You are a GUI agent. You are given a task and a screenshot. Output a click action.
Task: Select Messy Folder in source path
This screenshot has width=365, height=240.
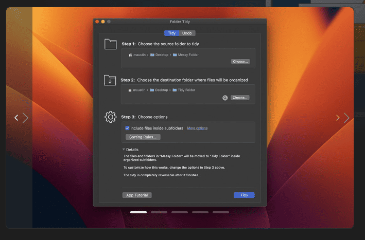pyautogui.click(x=186, y=55)
